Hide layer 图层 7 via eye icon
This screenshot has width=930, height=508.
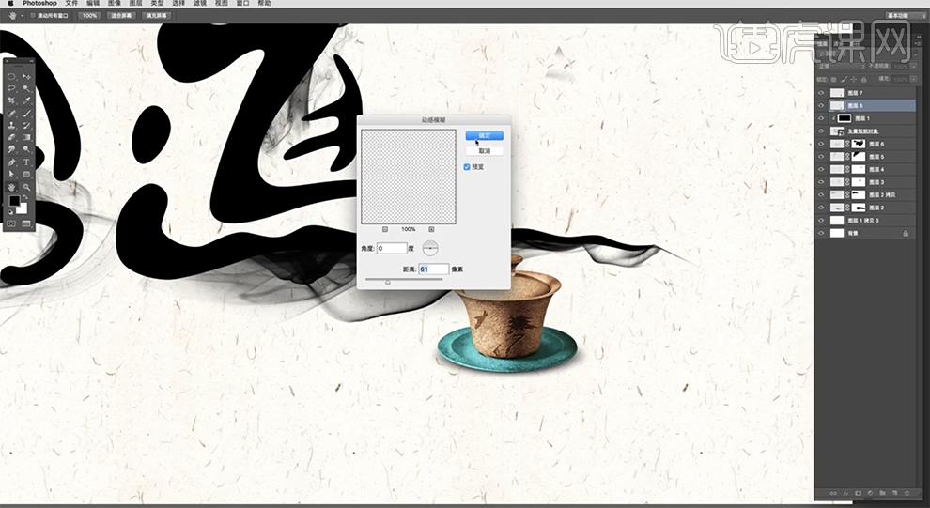tap(821, 93)
